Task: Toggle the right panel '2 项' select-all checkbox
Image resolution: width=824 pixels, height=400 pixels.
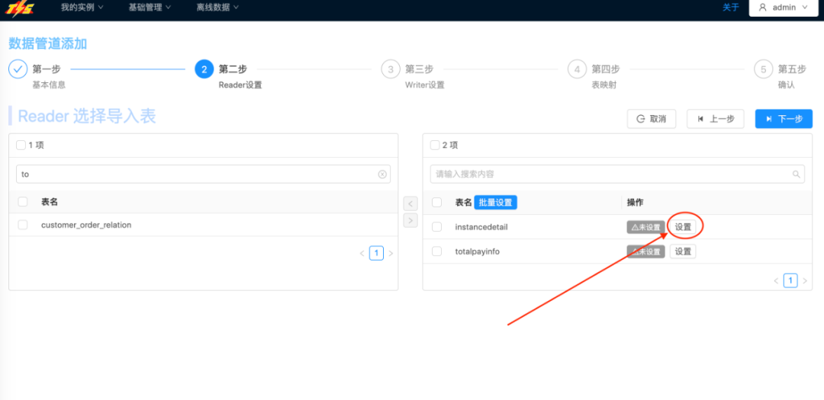Action: [x=435, y=146]
